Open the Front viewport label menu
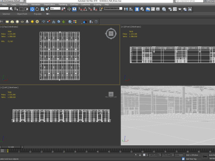Viewport: 215px width, 161px height. [128, 27]
